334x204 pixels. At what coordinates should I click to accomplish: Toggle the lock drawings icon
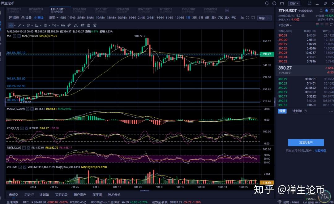[x=89, y=25]
